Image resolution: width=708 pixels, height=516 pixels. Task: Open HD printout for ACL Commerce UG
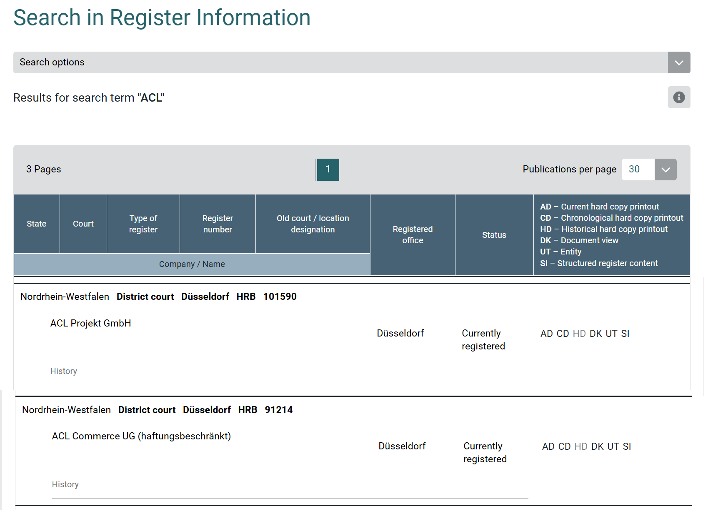581,446
